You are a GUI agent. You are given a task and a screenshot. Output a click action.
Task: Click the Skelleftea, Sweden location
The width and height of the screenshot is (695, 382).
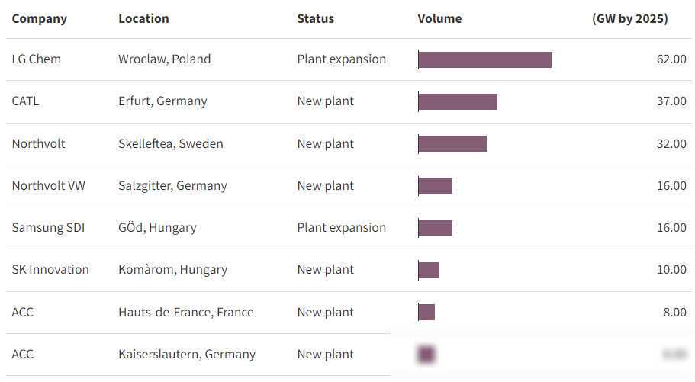pyautogui.click(x=171, y=143)
